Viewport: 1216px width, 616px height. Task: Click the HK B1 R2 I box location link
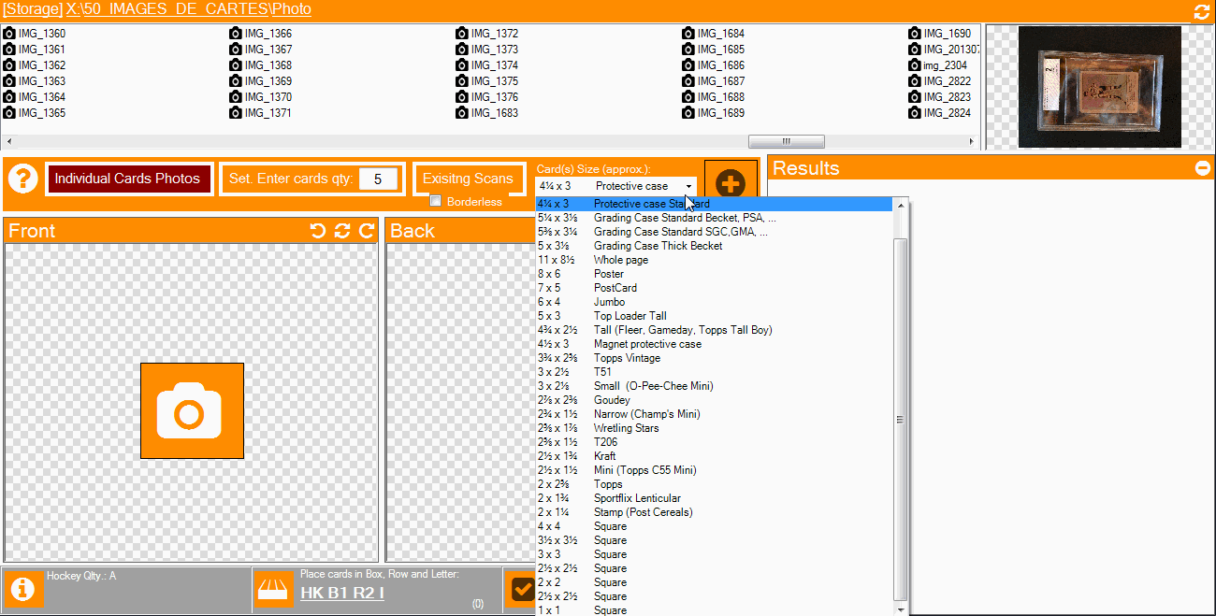point(342,593)
